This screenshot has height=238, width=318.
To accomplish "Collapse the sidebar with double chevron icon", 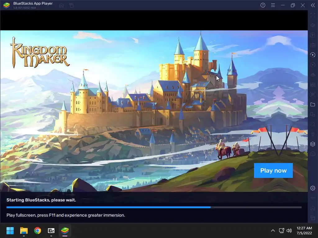I will click(313, 5).
